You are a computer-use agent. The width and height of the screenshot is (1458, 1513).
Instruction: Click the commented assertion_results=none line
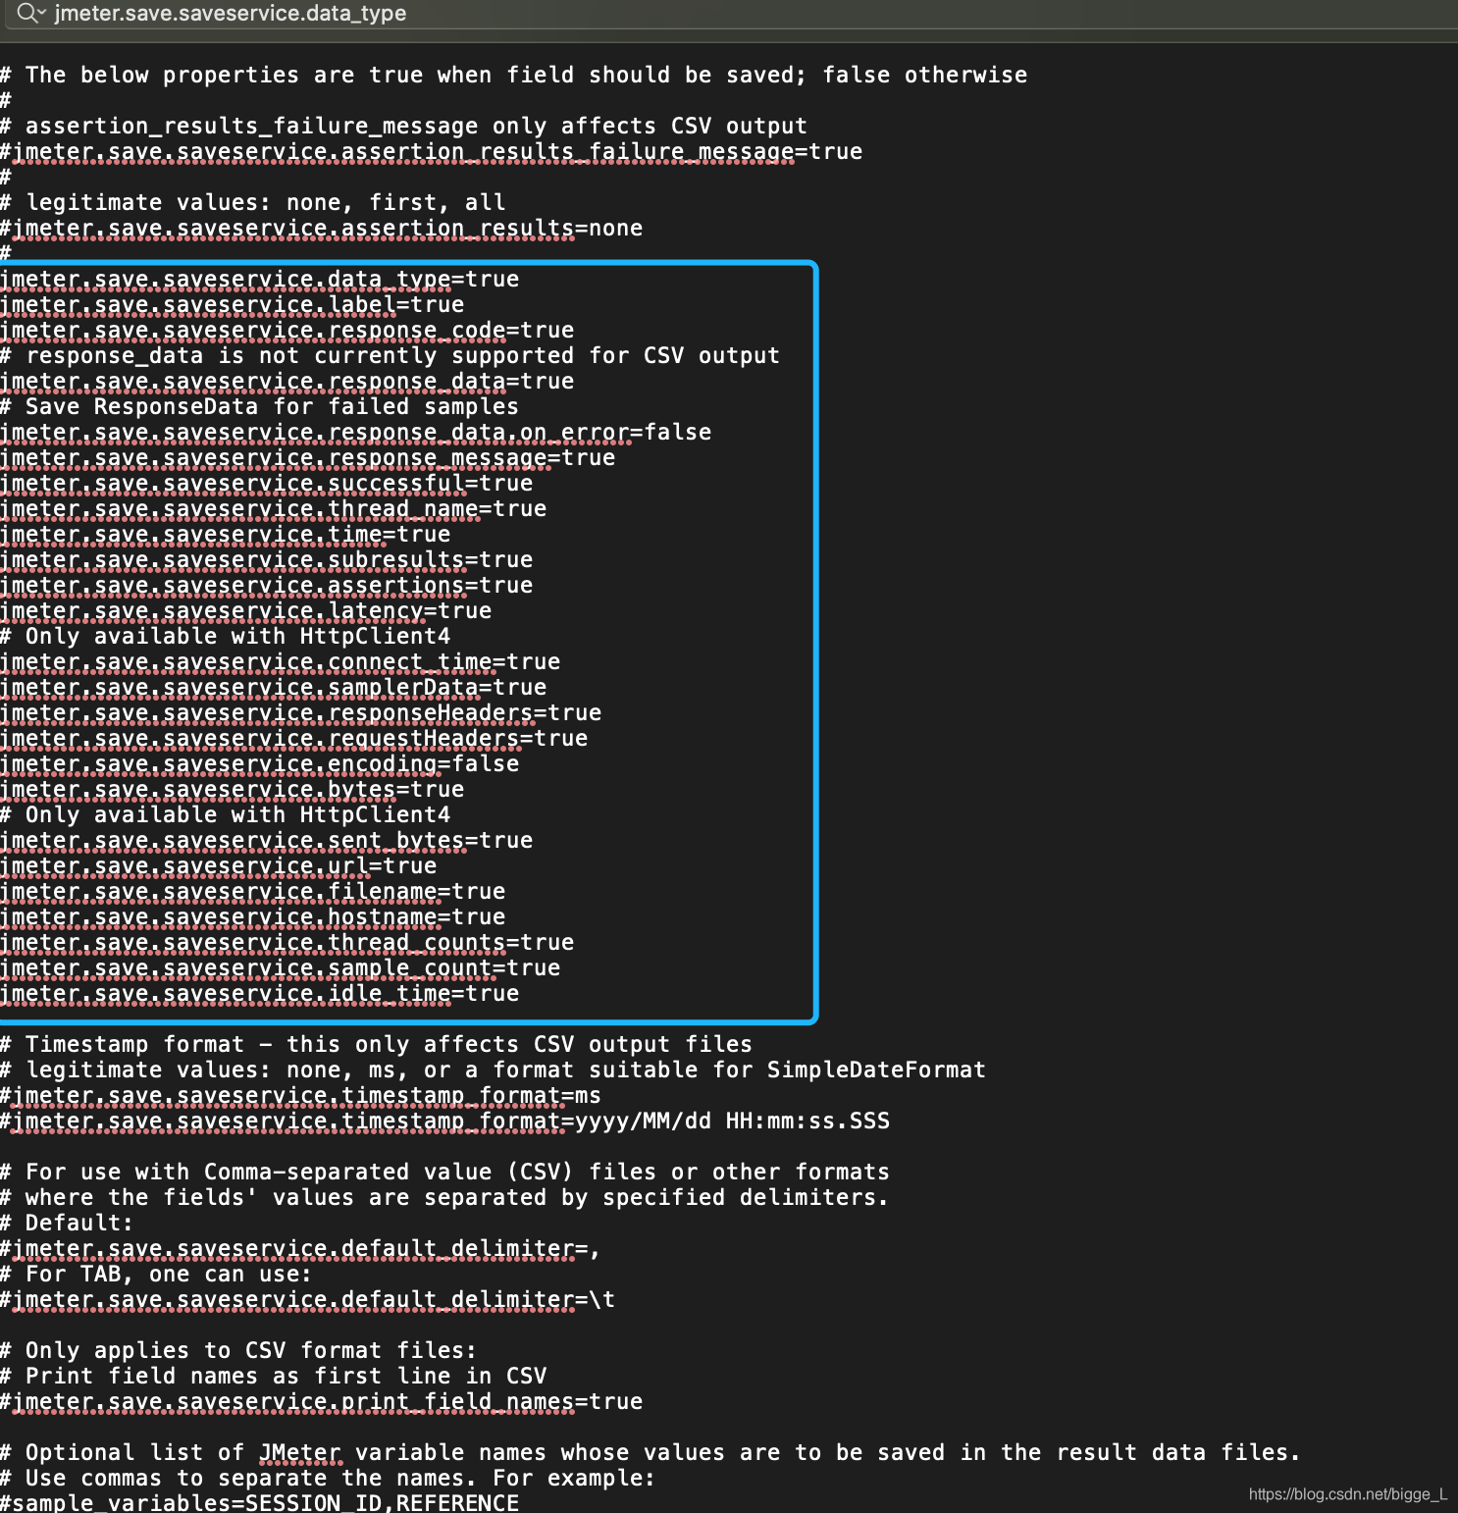coord(322,229)
